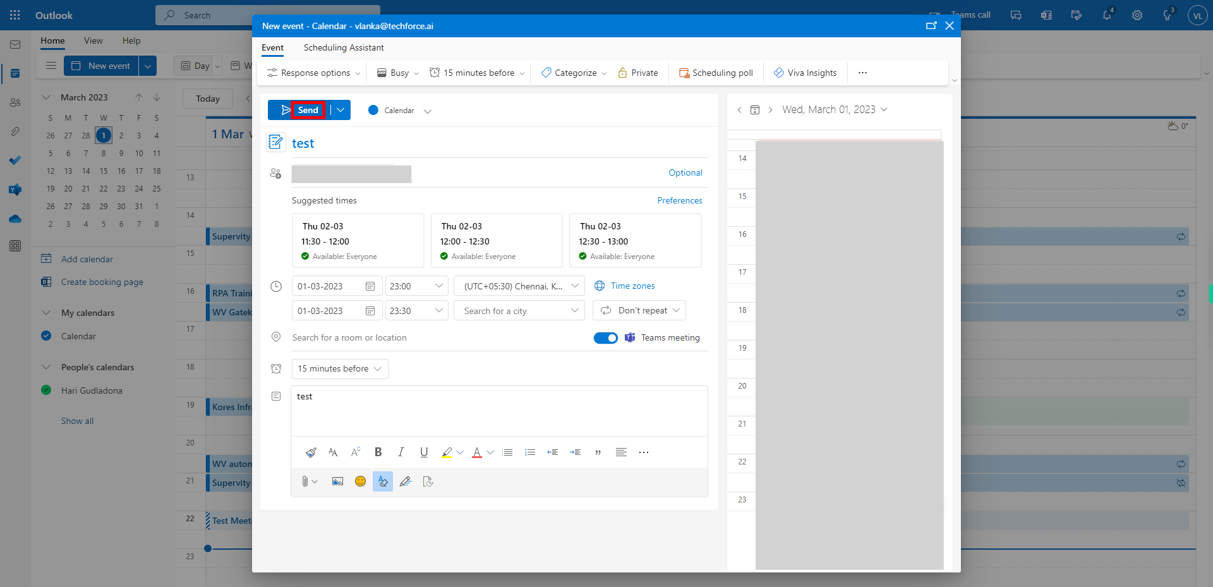The image size is (1213, 587).
Task: Open the Chennai time zone dropdown
Action: 519,286
